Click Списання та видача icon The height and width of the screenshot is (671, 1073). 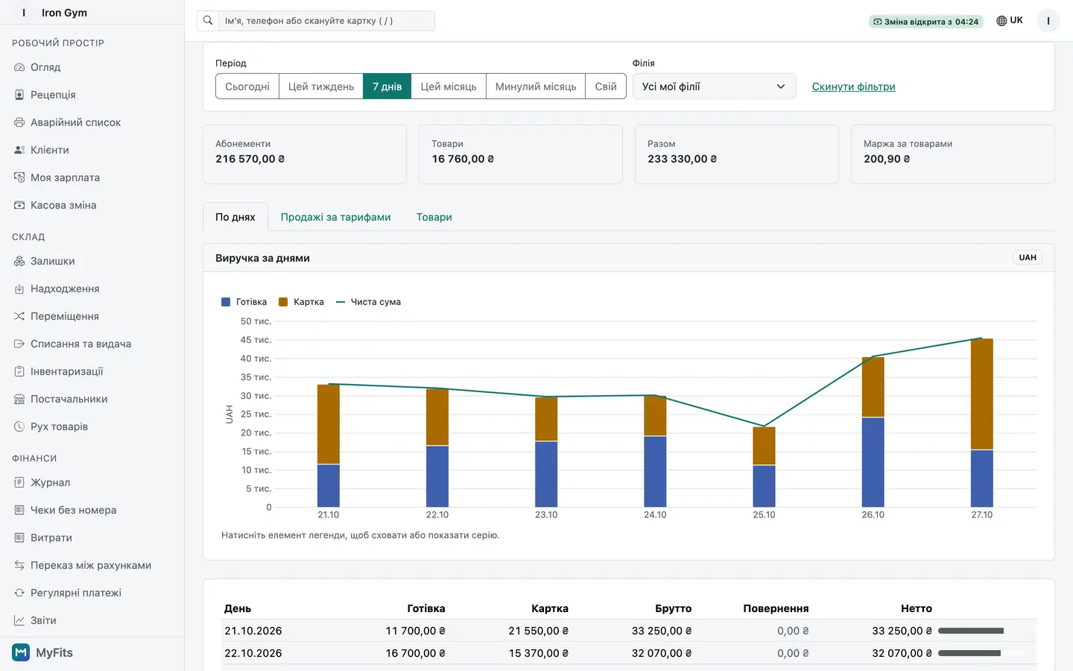[19, 344]
